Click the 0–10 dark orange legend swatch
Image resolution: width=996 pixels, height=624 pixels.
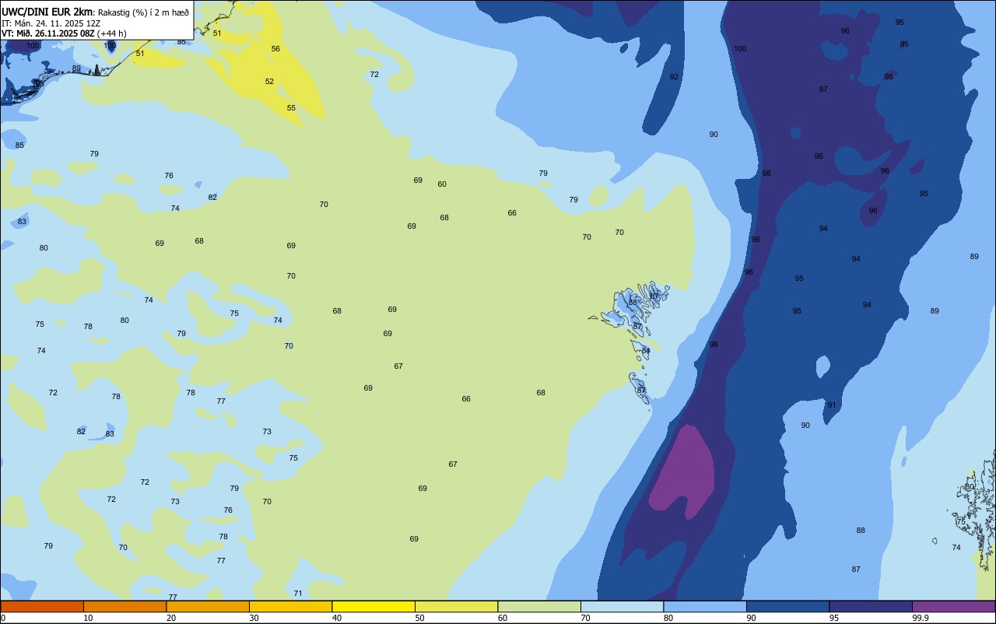42,606
